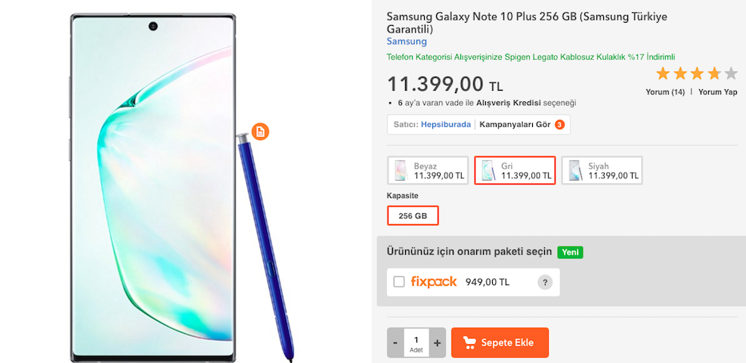Click the Yorum Yap link
The height and width of the screenshot is (363, 746).
[x=717, y=92]
